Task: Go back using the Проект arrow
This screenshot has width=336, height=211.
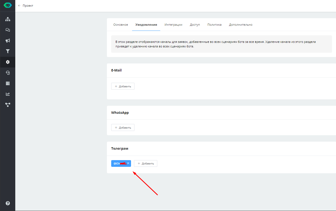Action: pos(19,6)
